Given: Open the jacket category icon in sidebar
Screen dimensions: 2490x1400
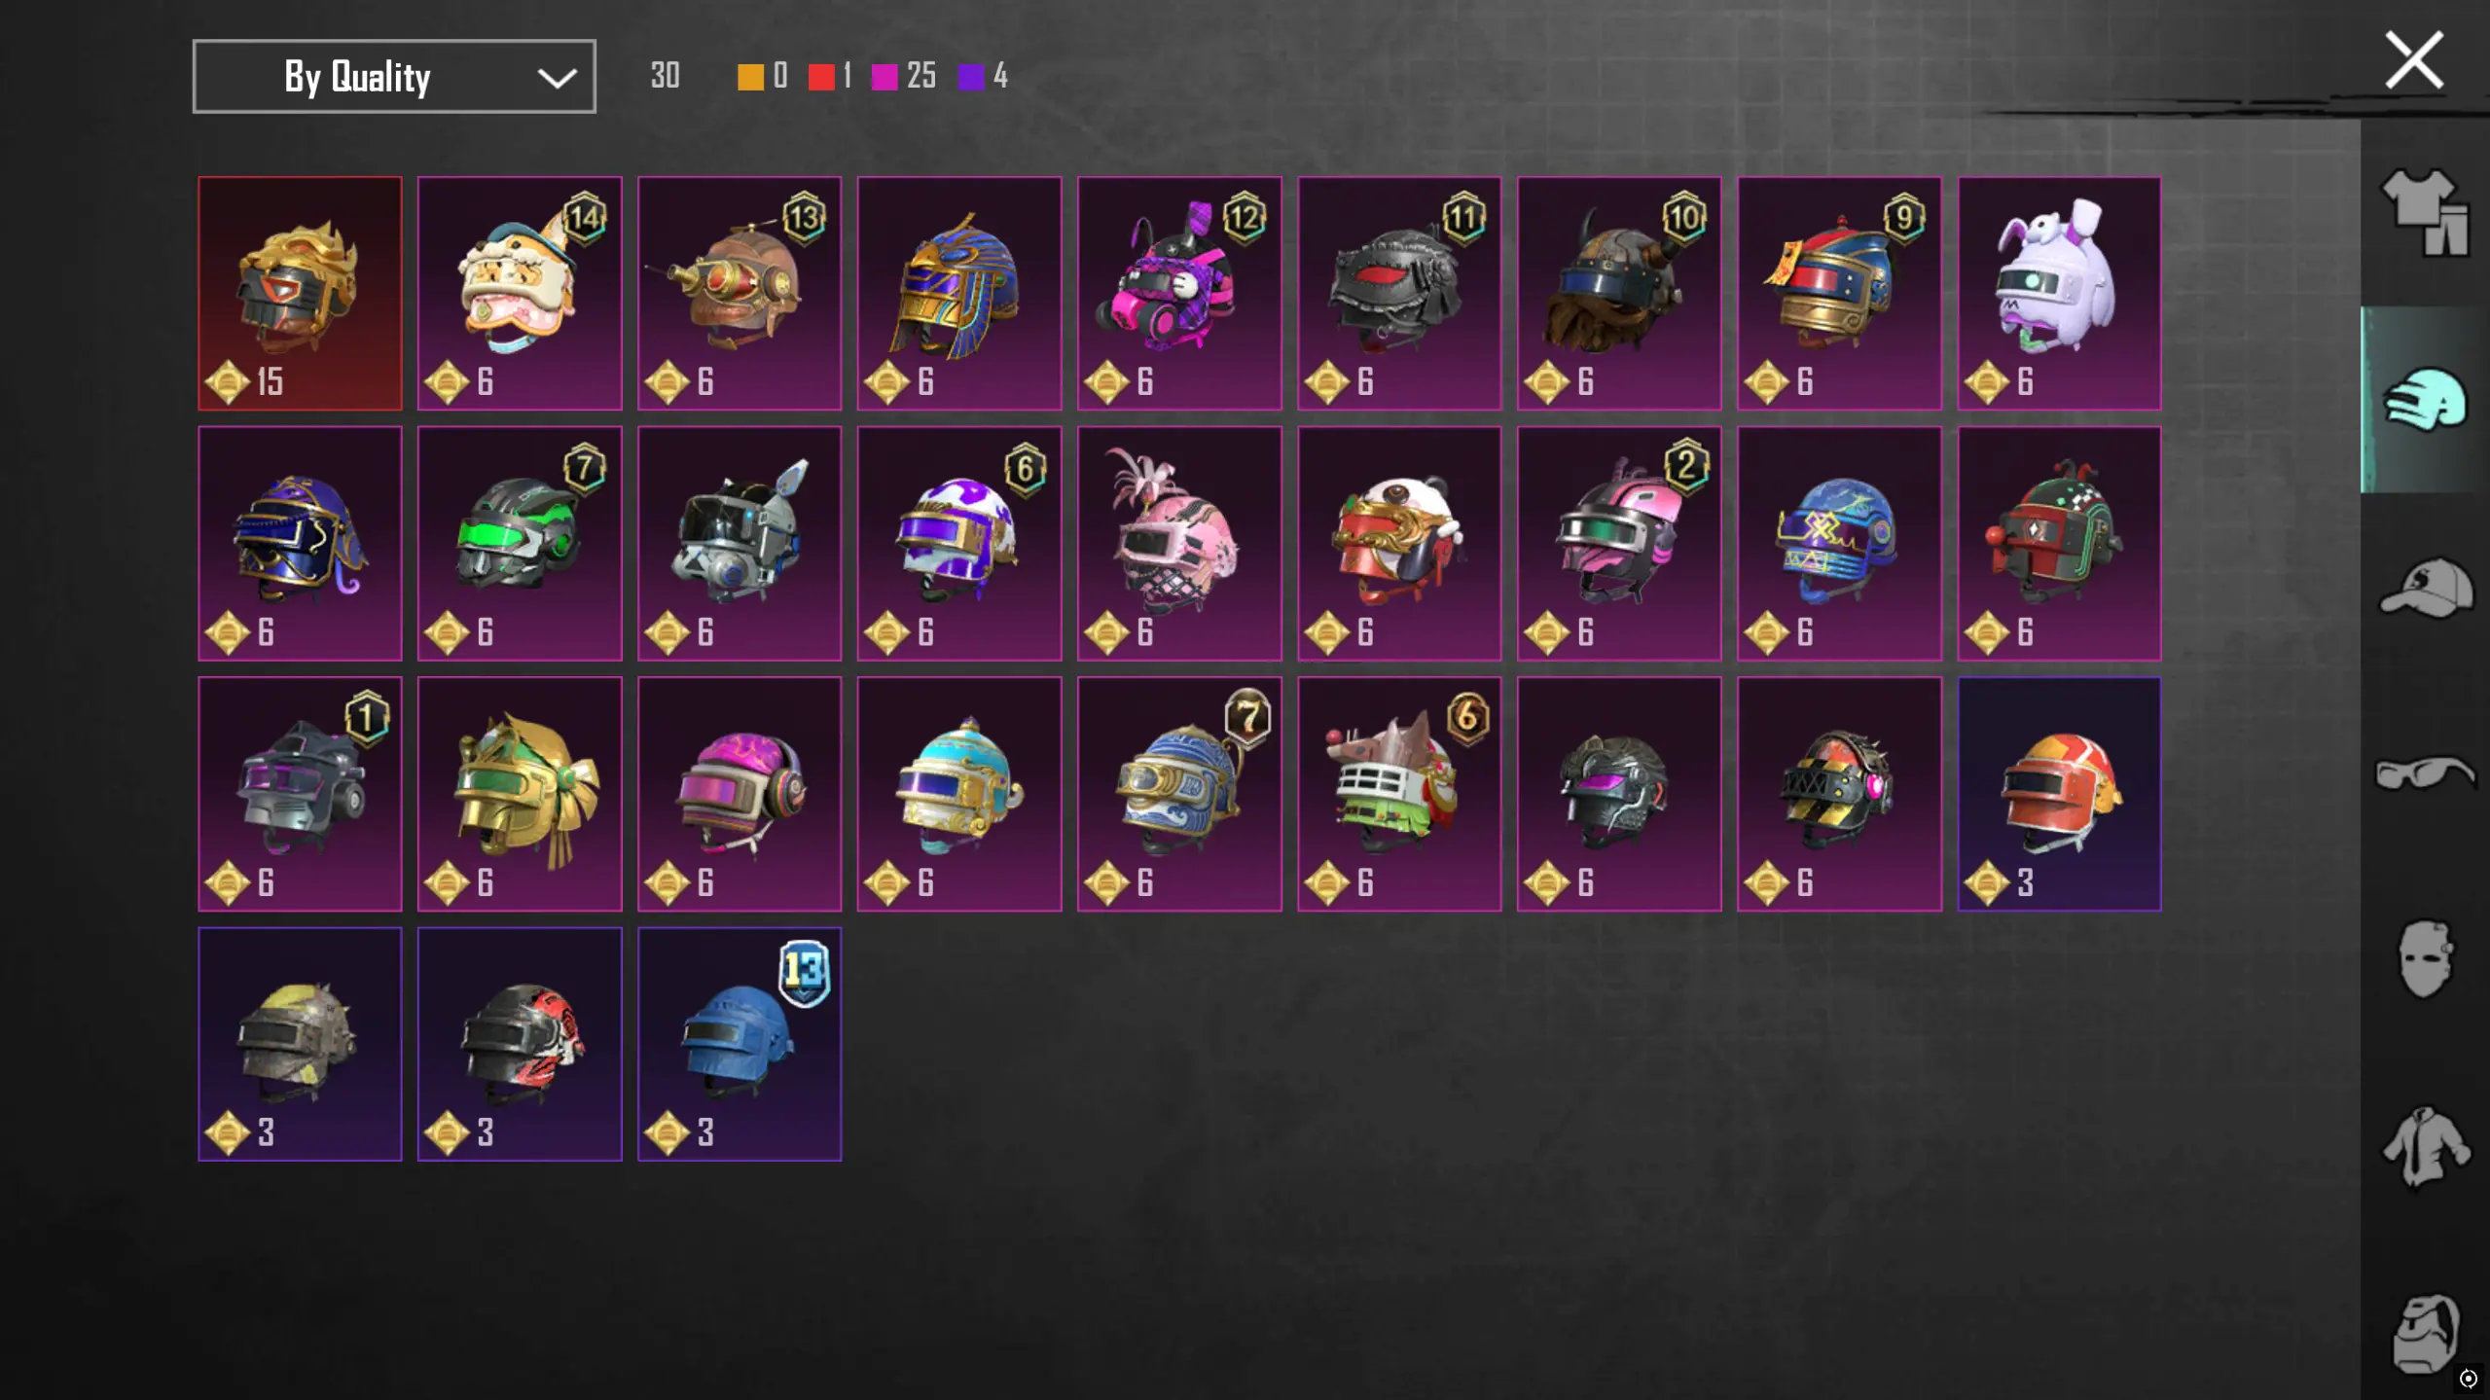Looking at the screenshot, I should point(2426,1147).
